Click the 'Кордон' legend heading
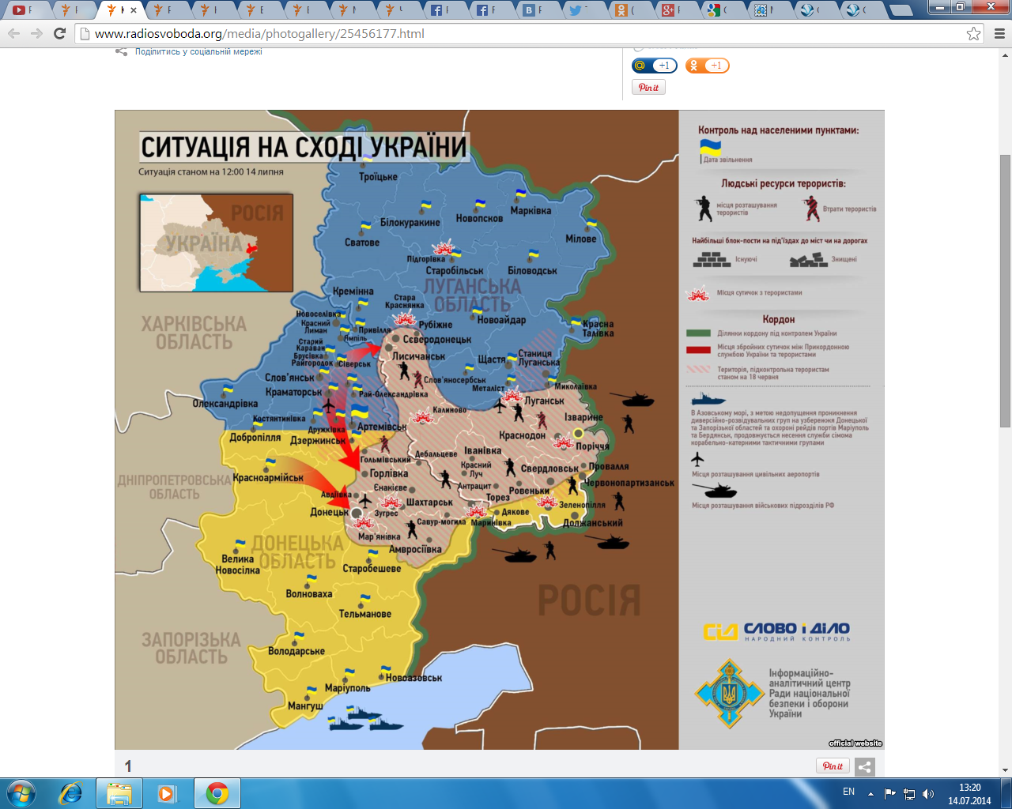 pos(779,319)
